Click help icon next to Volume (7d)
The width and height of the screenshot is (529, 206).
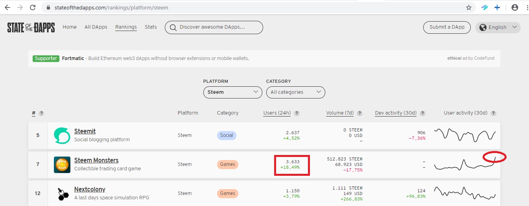coord(360,113)
